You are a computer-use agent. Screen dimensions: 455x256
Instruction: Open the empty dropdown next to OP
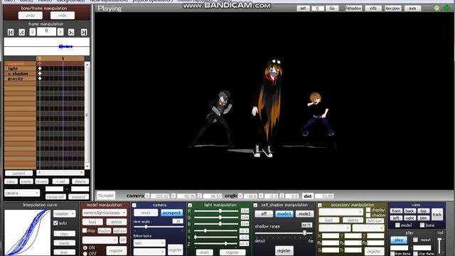point(100,240)
